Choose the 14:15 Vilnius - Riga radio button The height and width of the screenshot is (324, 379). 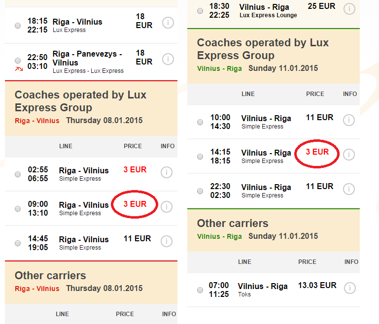(x=200, y=157)
